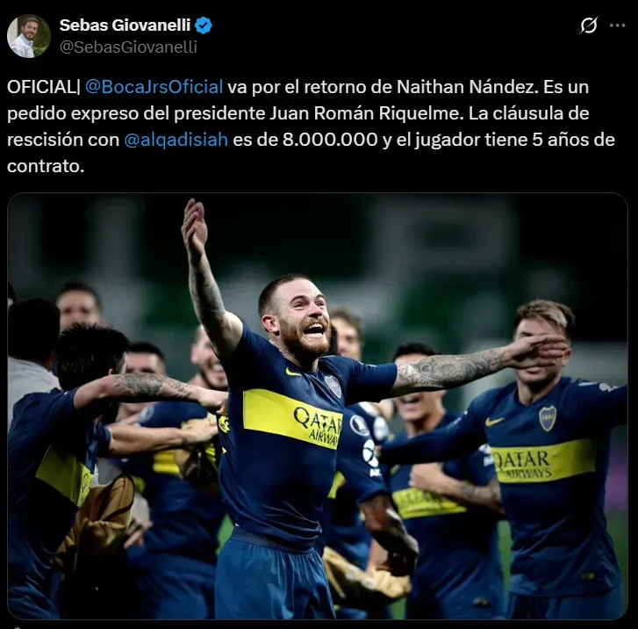Open the three-dot more options menu
The width and height of the screenshot is (638, 629).
(x=617, y=25)
